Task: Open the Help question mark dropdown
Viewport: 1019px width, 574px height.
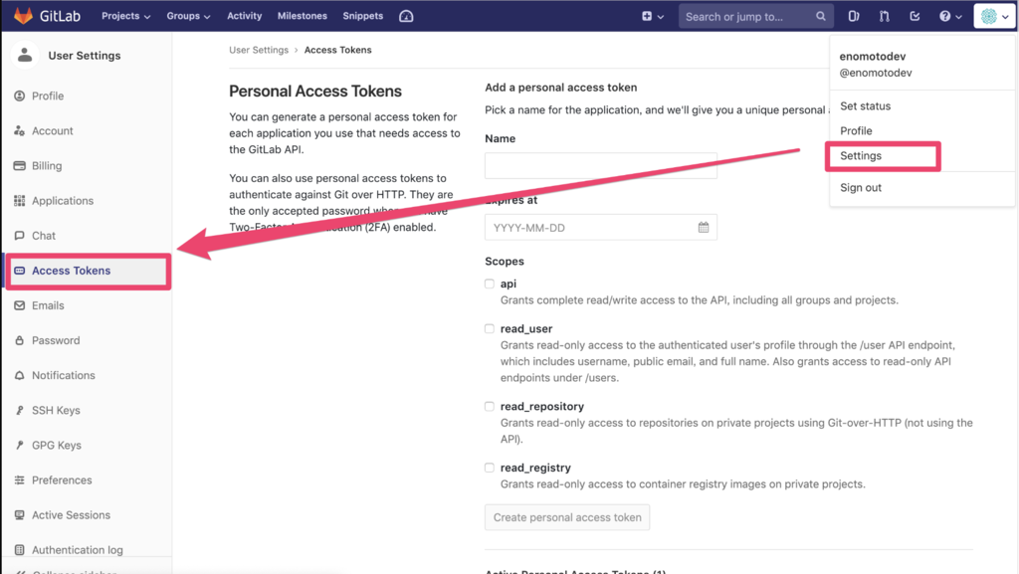Action: (950, 16)
